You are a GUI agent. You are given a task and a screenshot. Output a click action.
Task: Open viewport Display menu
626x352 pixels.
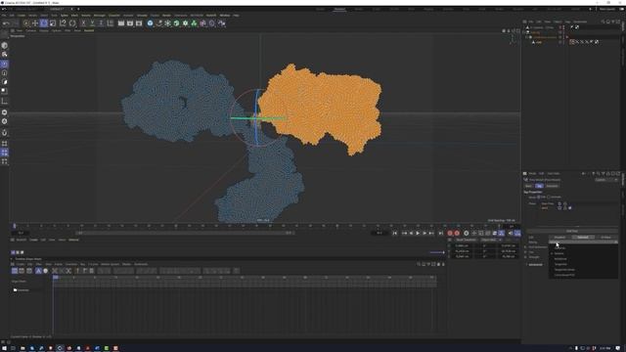pyautogui.click(x=43, y=30)
